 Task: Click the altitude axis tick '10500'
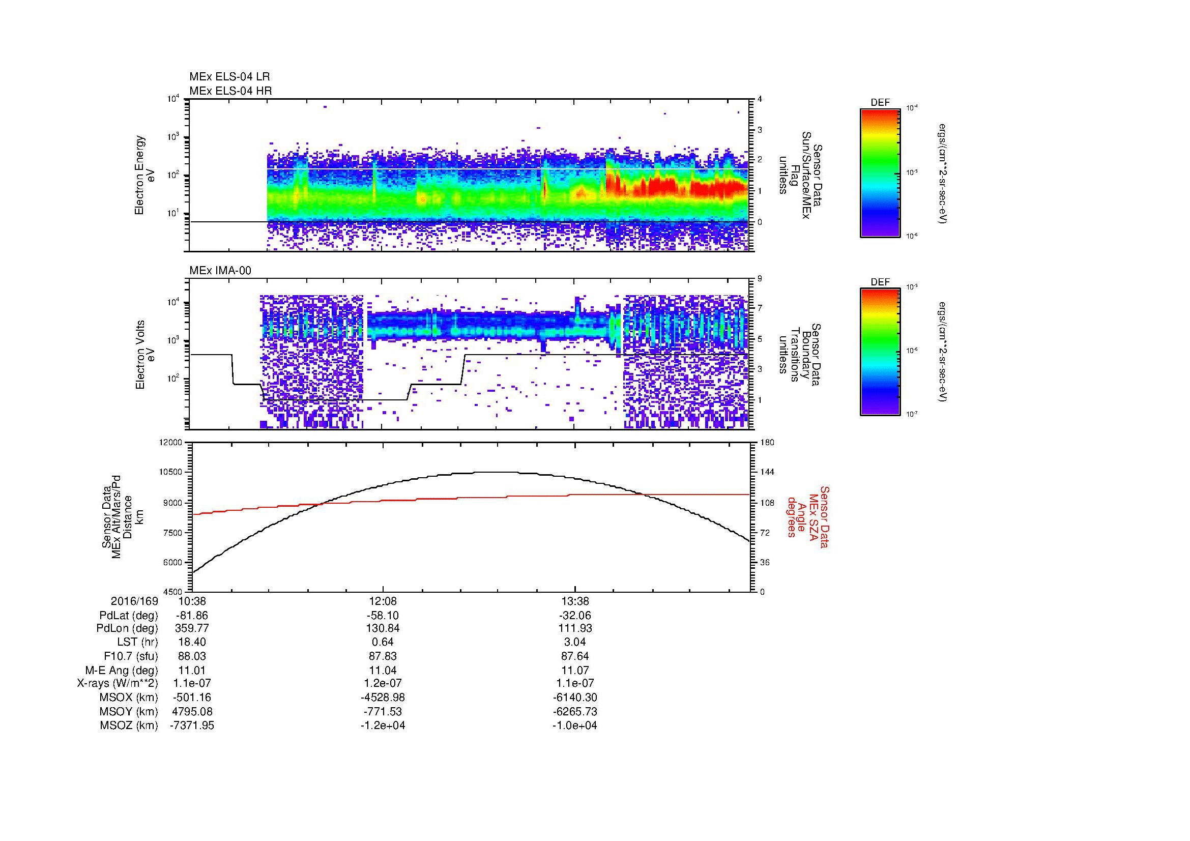point(171,473)
